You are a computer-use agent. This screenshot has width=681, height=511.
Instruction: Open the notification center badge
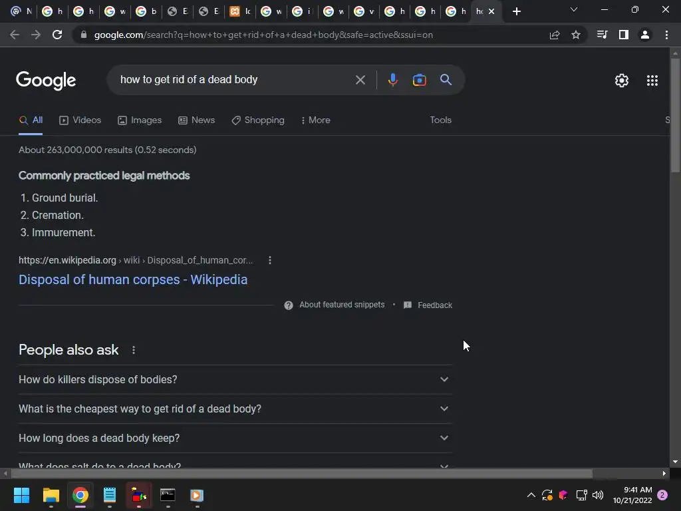(x=662, y=495)
